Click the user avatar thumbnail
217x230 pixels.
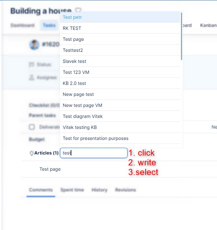34,45
